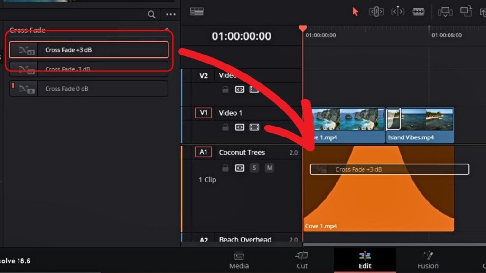Apply the Cross Fade -3 dB transition
This screenshot has height=273, width=486.
(x=89, y=69)
